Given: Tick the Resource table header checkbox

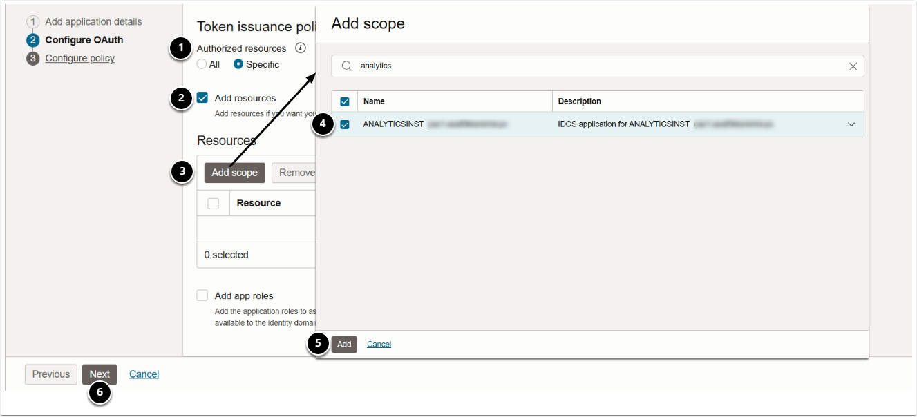Looking at the screenshot, I should 214,203.
